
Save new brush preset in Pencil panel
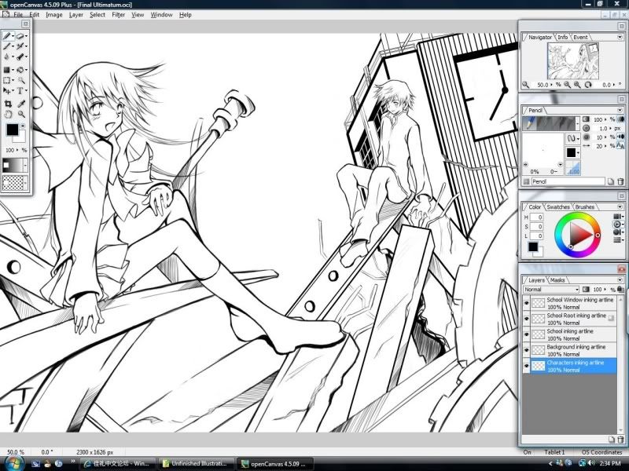611,181
